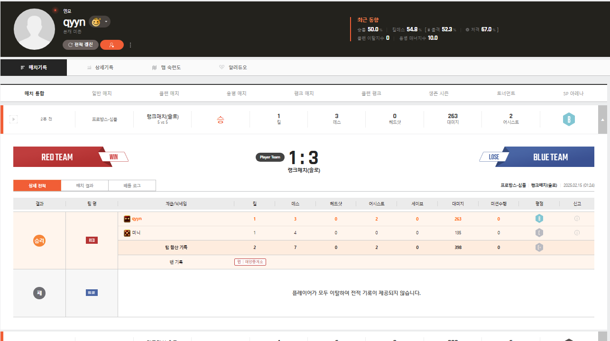Click the B grade hexagon in match summary
610x341 pixels.
pyautogui.click(x=569, y=120)
